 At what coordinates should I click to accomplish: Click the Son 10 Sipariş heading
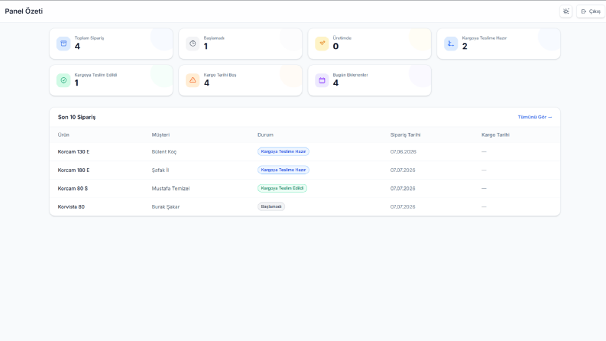(x=76, y=117)
